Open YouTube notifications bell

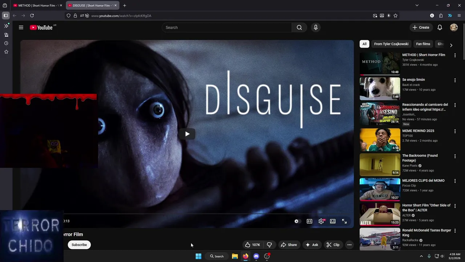point(440,27)
